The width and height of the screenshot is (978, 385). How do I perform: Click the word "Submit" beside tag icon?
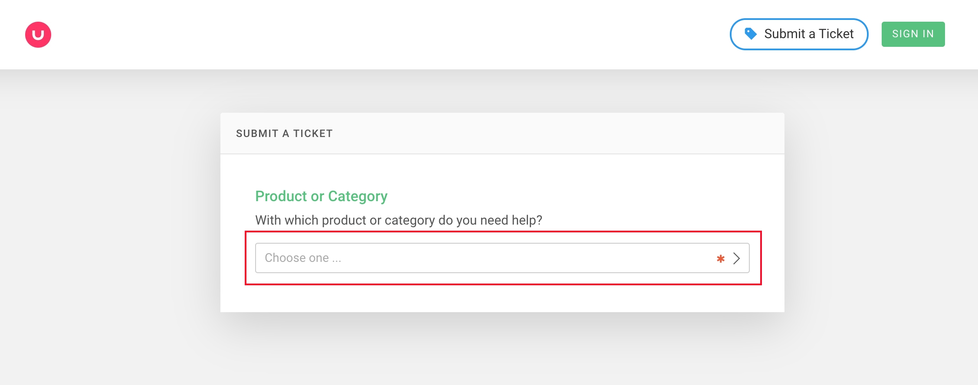(x=784, y=34)
